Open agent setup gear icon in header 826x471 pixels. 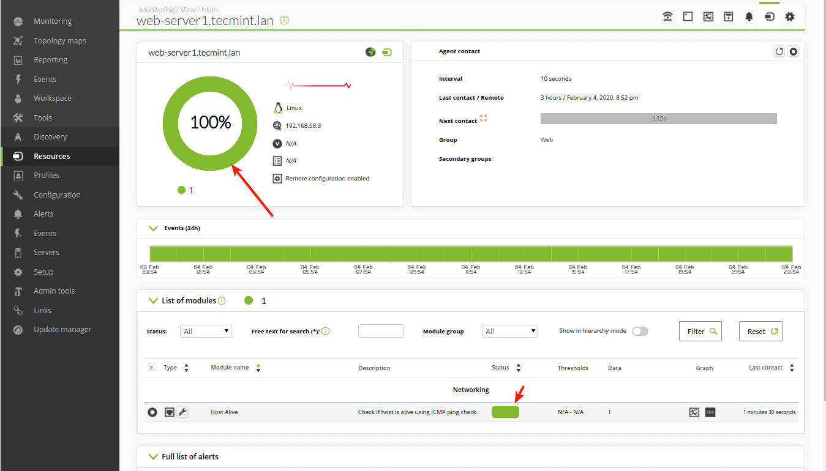790,17
